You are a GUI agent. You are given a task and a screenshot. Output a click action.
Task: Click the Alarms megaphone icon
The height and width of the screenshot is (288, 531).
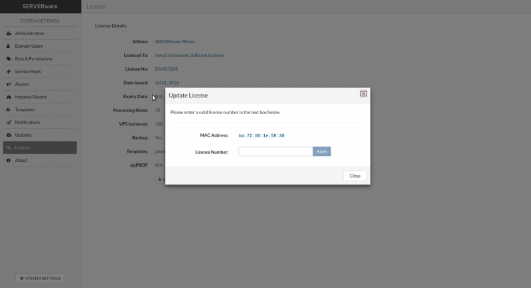tap(9, 84)
